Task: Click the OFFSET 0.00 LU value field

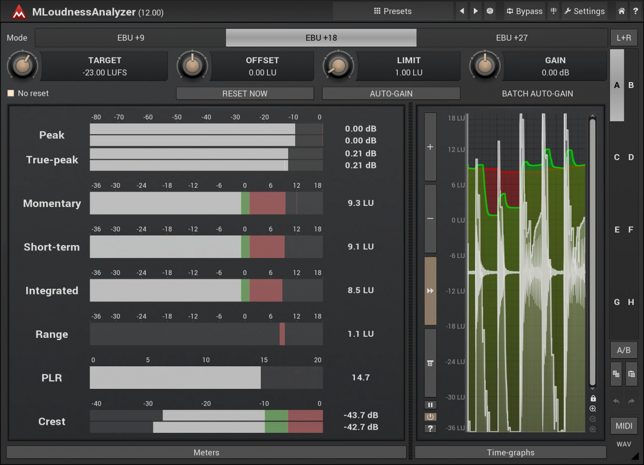Action: tap(262, 66)
